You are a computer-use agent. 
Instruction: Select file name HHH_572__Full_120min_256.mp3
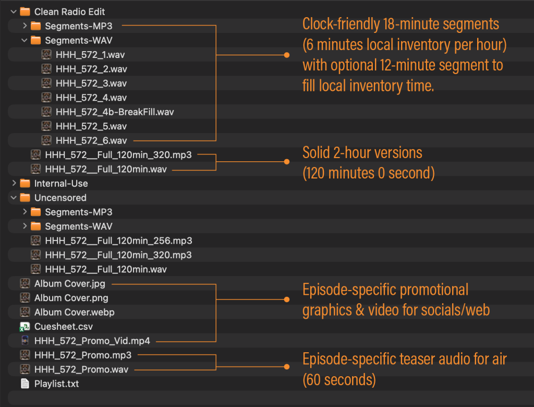click(x=118, y=241)
